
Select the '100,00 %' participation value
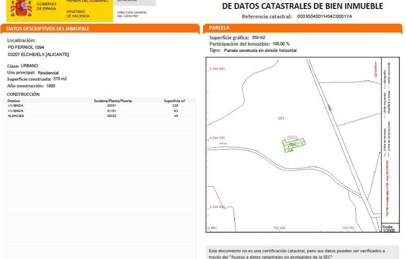point(281,44)
